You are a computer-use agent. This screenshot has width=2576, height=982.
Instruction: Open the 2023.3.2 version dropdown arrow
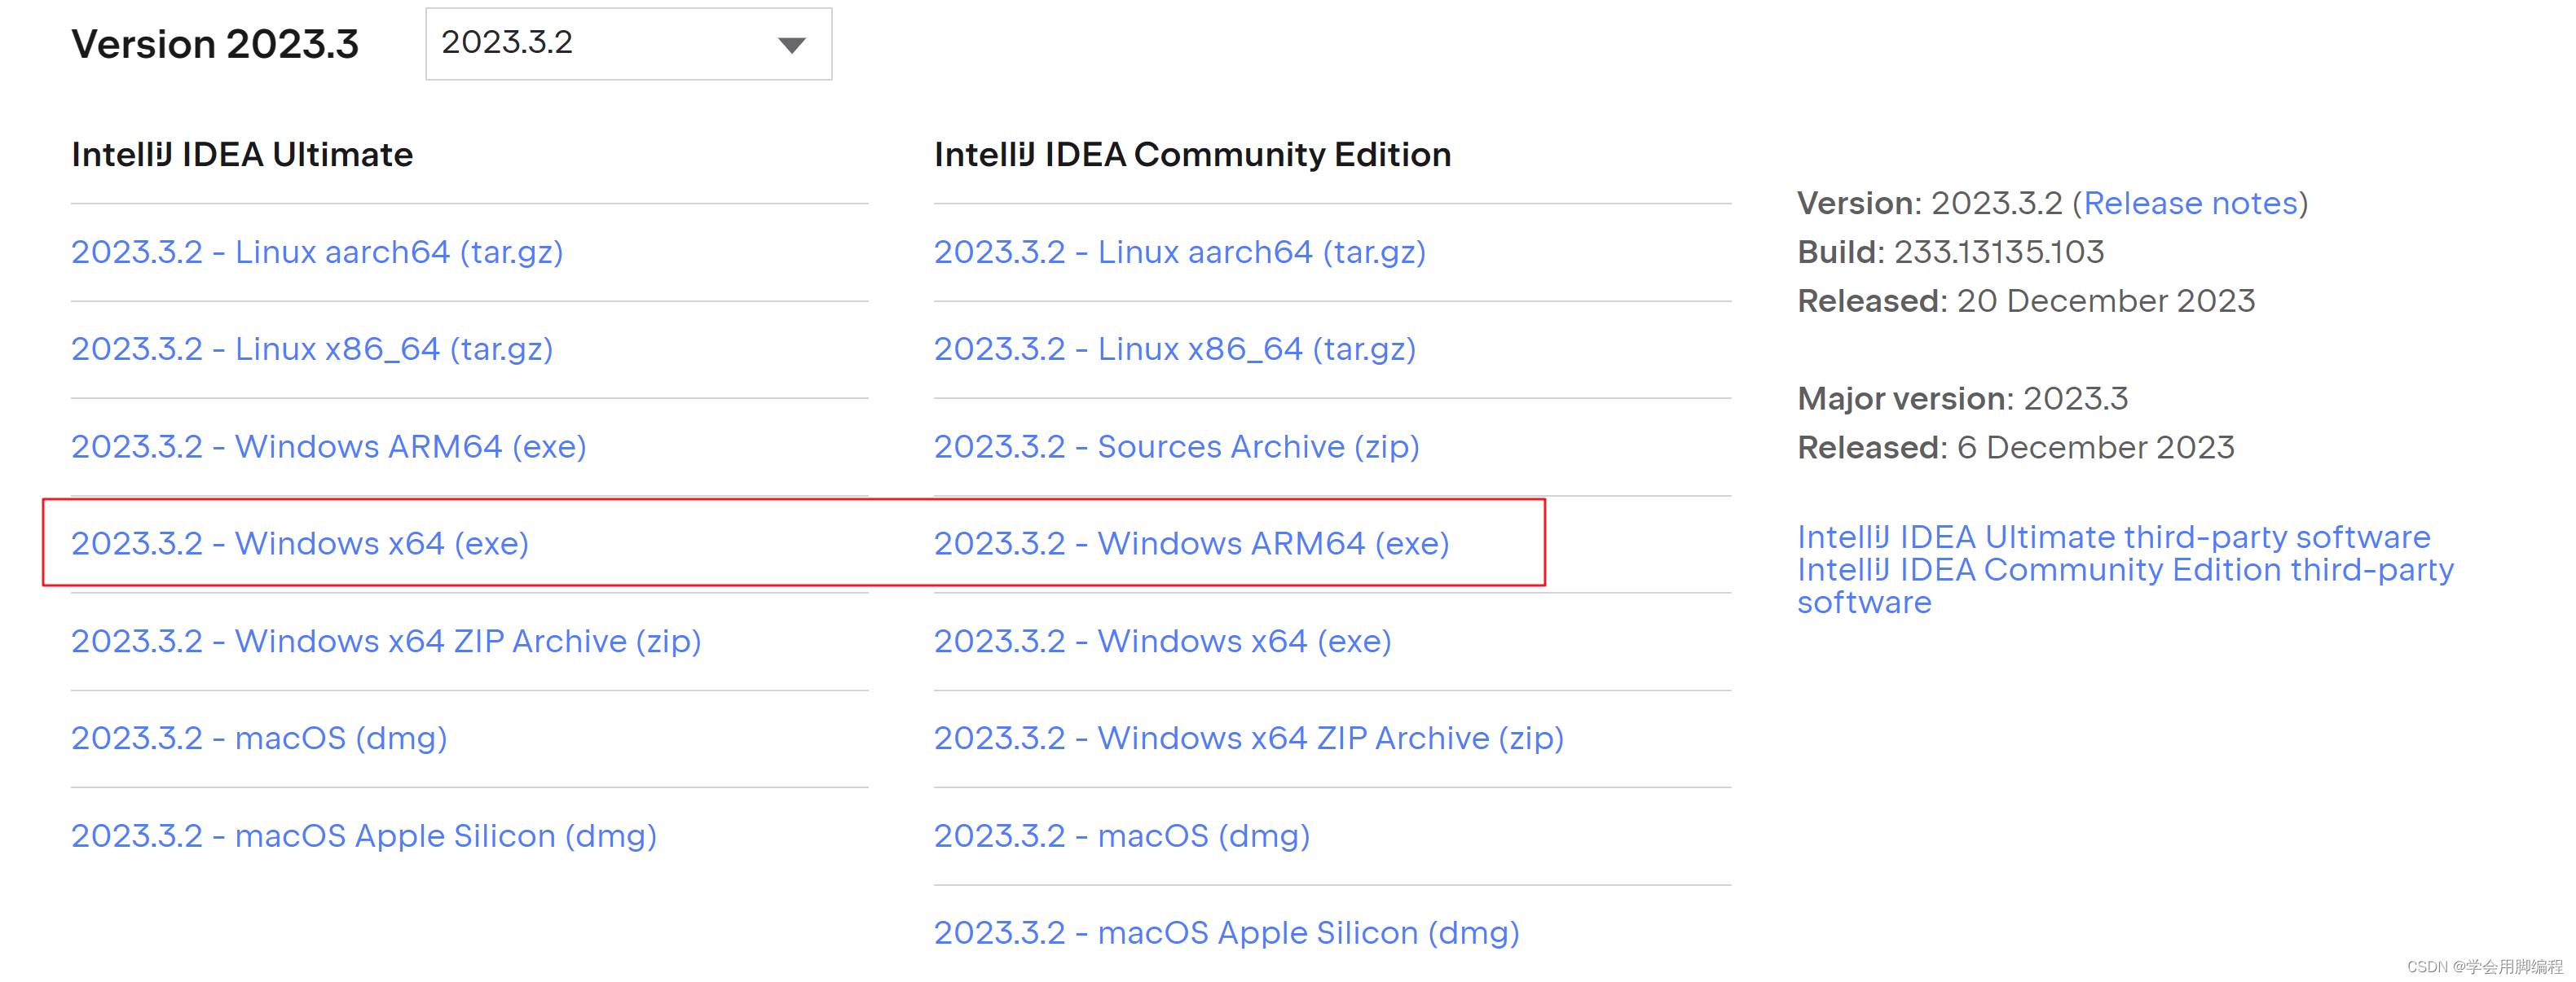tap(791, 45)
